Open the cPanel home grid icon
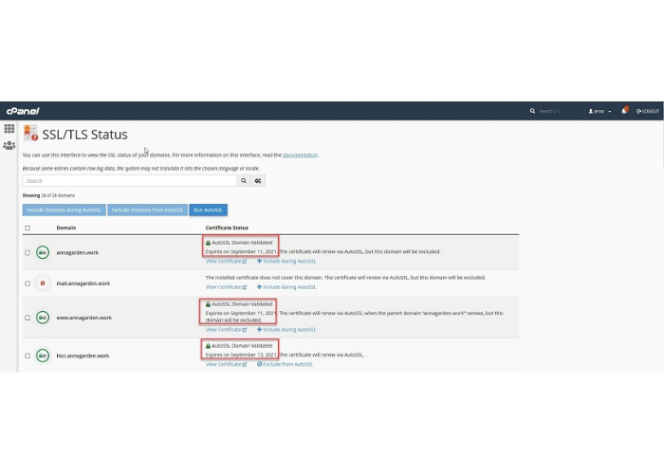The width and height of the screenshot is (664, 474). click(9, 128)
